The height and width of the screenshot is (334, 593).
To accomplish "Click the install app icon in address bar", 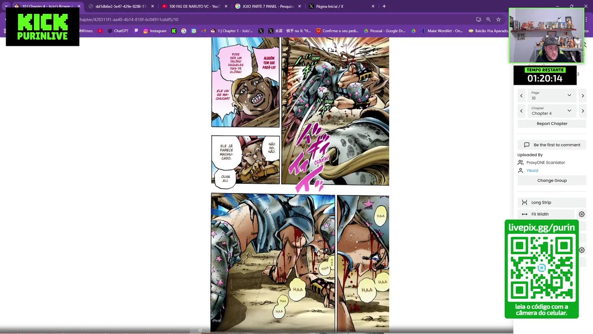I will [x=479, y=19].
